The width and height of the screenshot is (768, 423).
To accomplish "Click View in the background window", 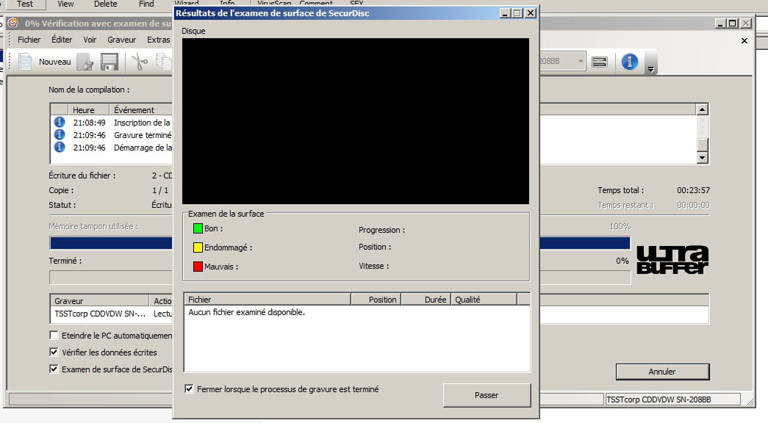I will tap(65, 4).
